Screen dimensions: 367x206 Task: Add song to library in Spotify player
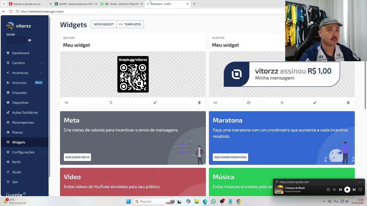pos(328,189)
